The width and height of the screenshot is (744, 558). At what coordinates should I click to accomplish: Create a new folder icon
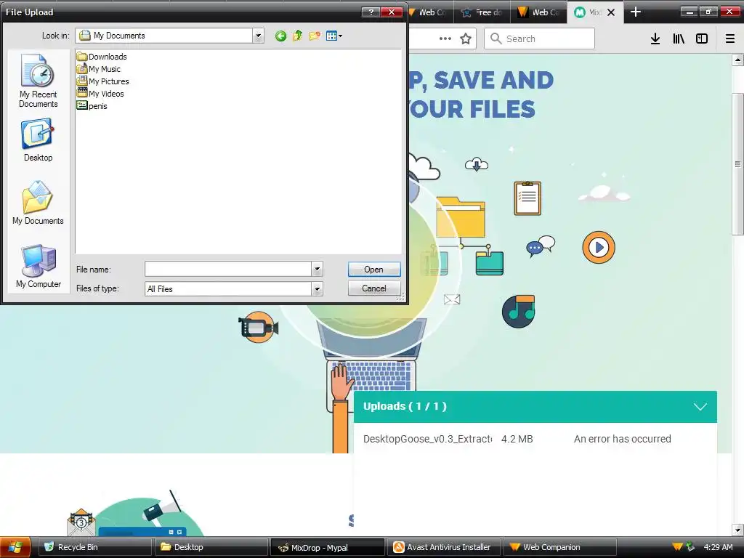pyautogui.click(x=315, y=36)
